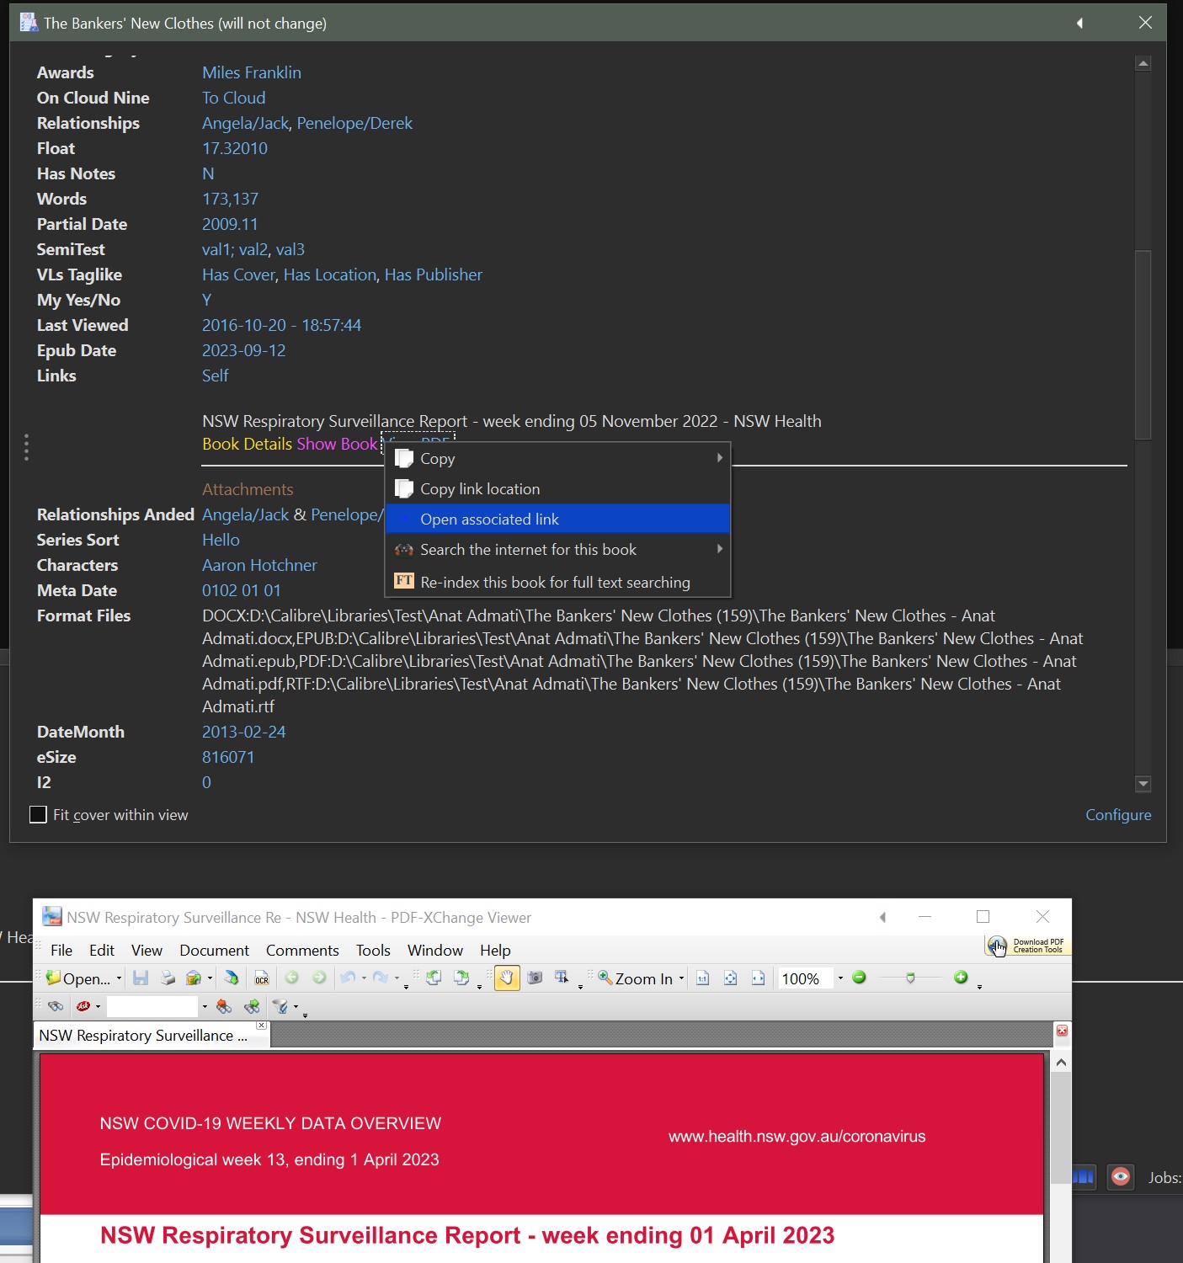Click the email document icon in PDF-XChange
This screenshot has width=1183, height=1263.
click(194, 978)
